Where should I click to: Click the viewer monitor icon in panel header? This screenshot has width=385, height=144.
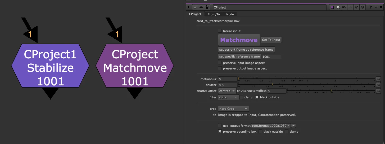(x=201, y=7)
